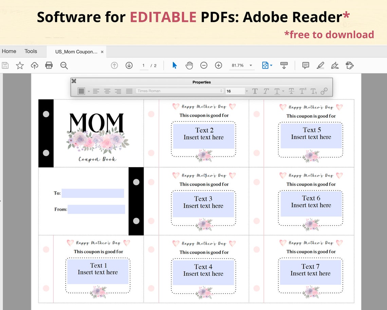387x310 pixels.
Task: Save the PDF document
Action: tap(5, 65)
